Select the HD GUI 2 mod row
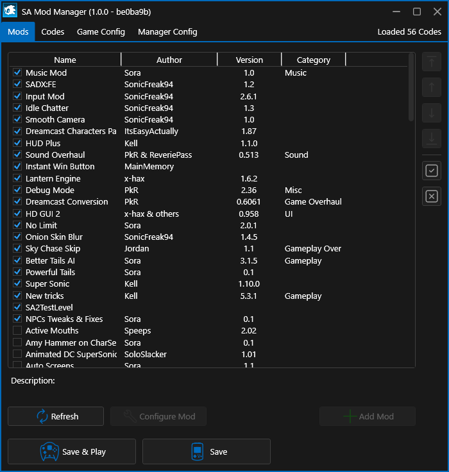This screenshot has width=449, height=472. click(x=209, y=214)
